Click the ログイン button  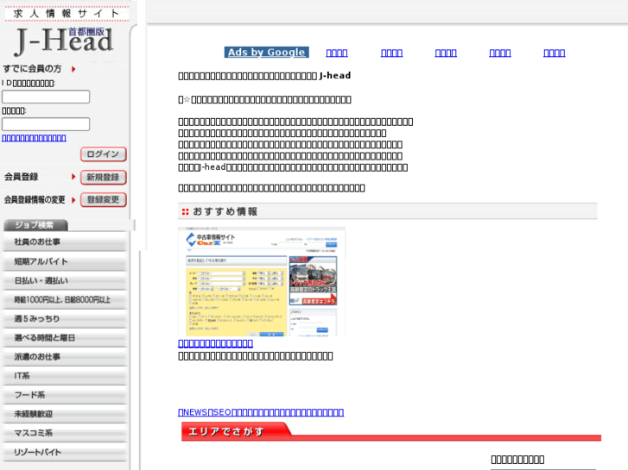point(104,154)
